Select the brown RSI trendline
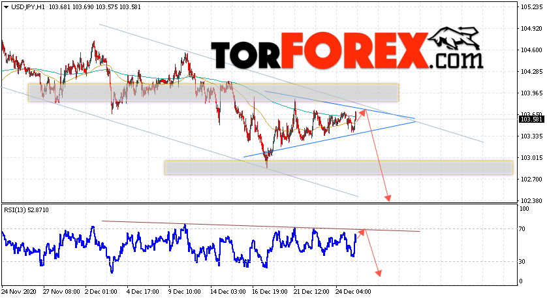This screenshot has height=299, width=547. click(261, 226)
